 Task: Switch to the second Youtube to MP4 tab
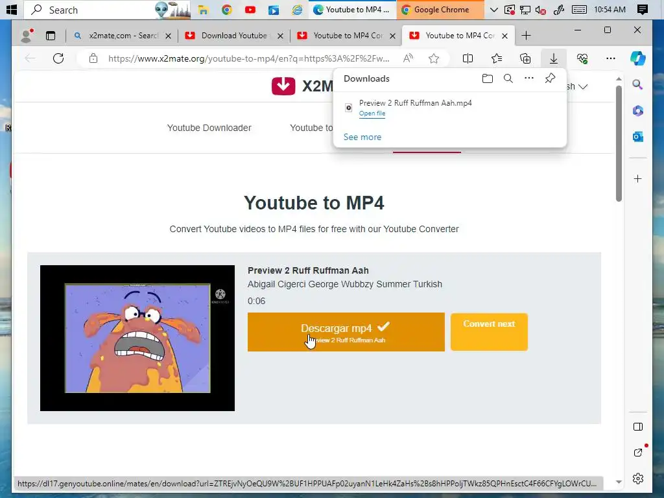[x=348, y=36]
